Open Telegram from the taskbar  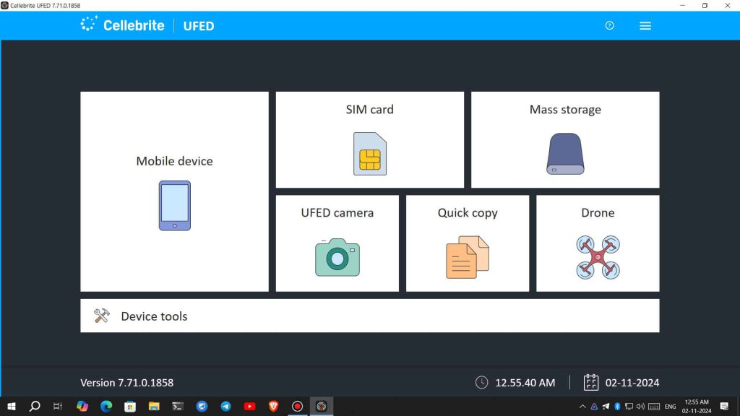(x=225, y=406)
